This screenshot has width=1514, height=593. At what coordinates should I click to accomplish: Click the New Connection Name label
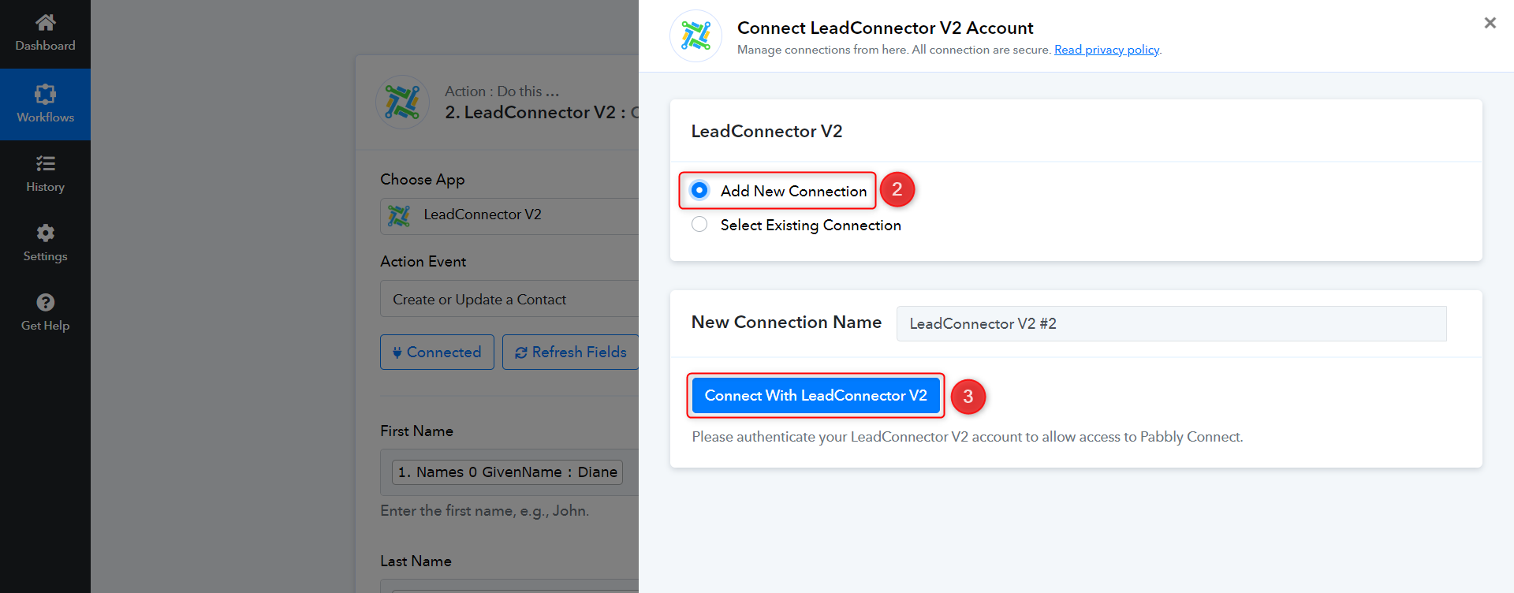786,322
